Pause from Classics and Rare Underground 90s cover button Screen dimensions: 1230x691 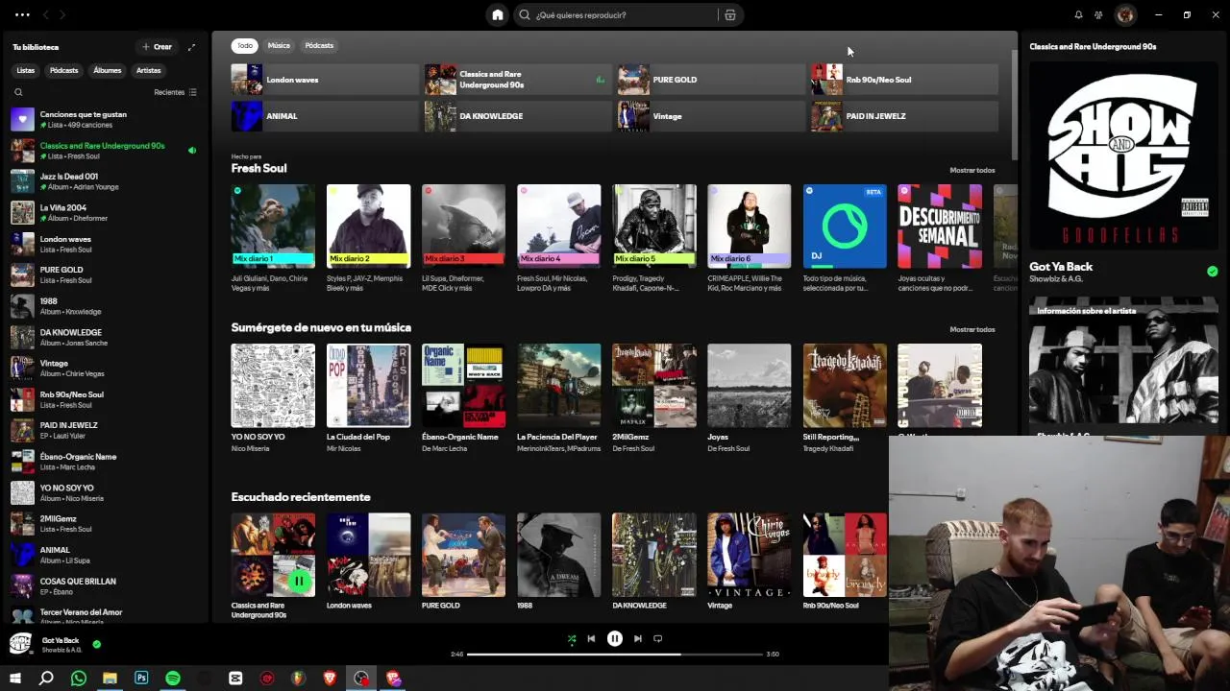point(299,581)
